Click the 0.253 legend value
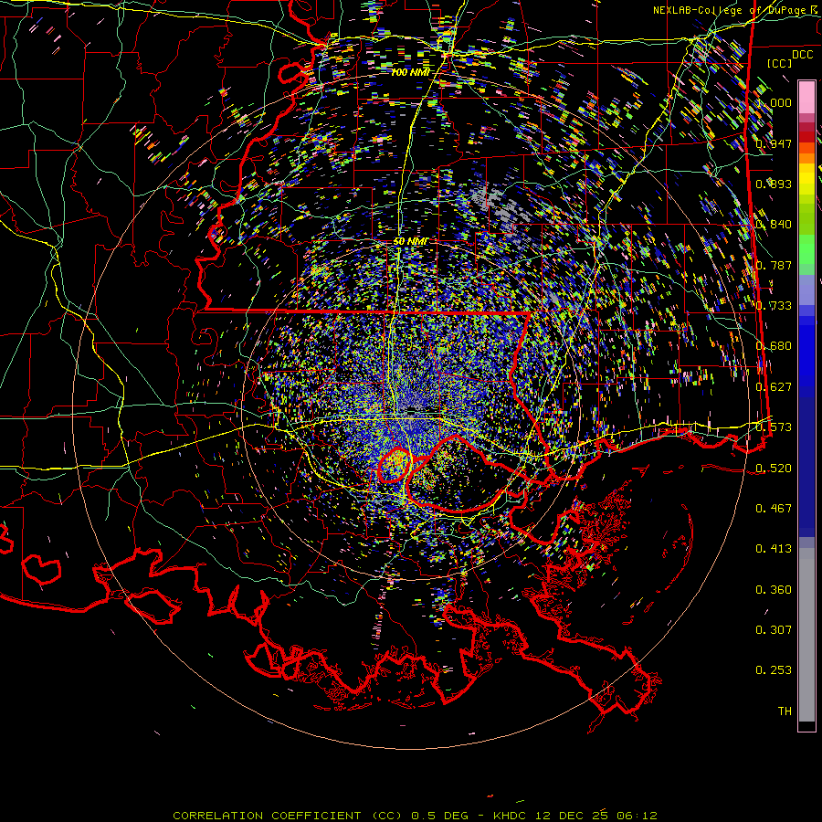The image size is (822, 822). (774, 670)
